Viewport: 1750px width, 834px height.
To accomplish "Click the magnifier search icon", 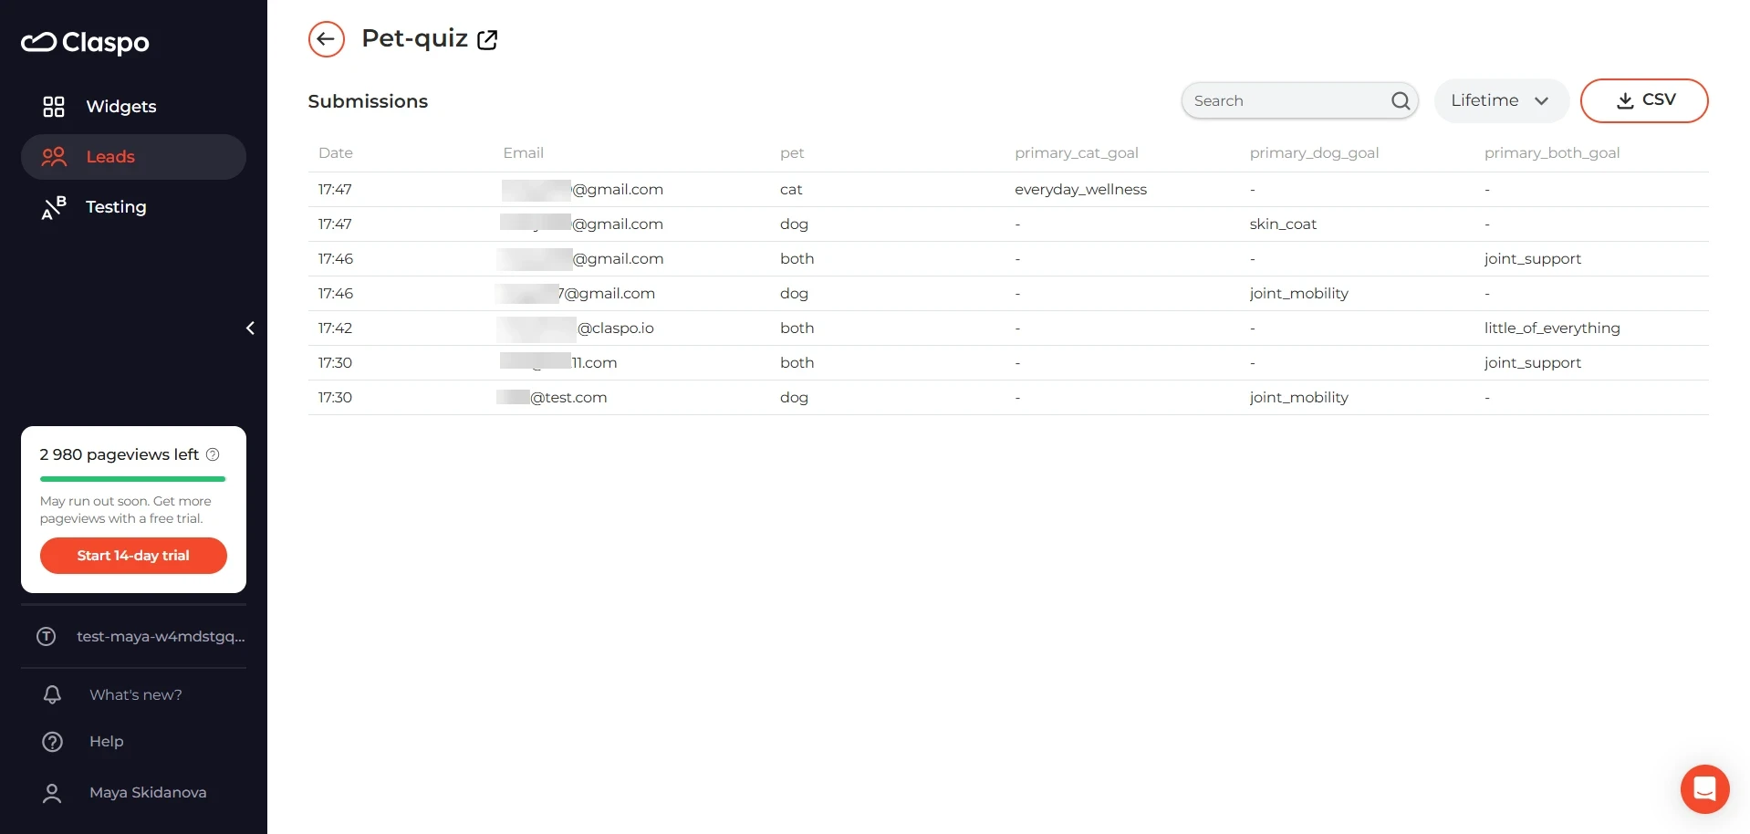I will [1401, 100].
